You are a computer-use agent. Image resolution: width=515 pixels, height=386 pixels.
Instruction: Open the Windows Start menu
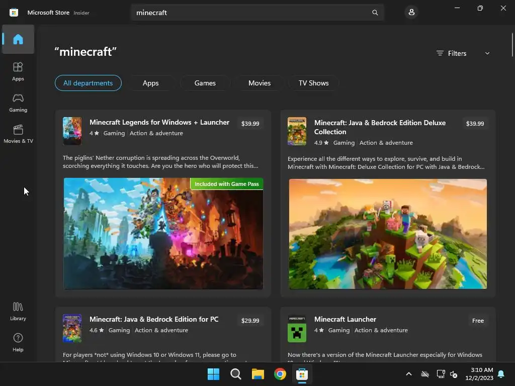pyautogui.click(x=213, y=374)
